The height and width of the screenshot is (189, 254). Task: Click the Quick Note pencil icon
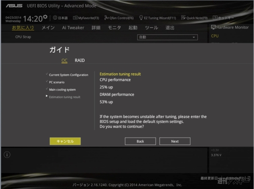(x=183, y=17)
